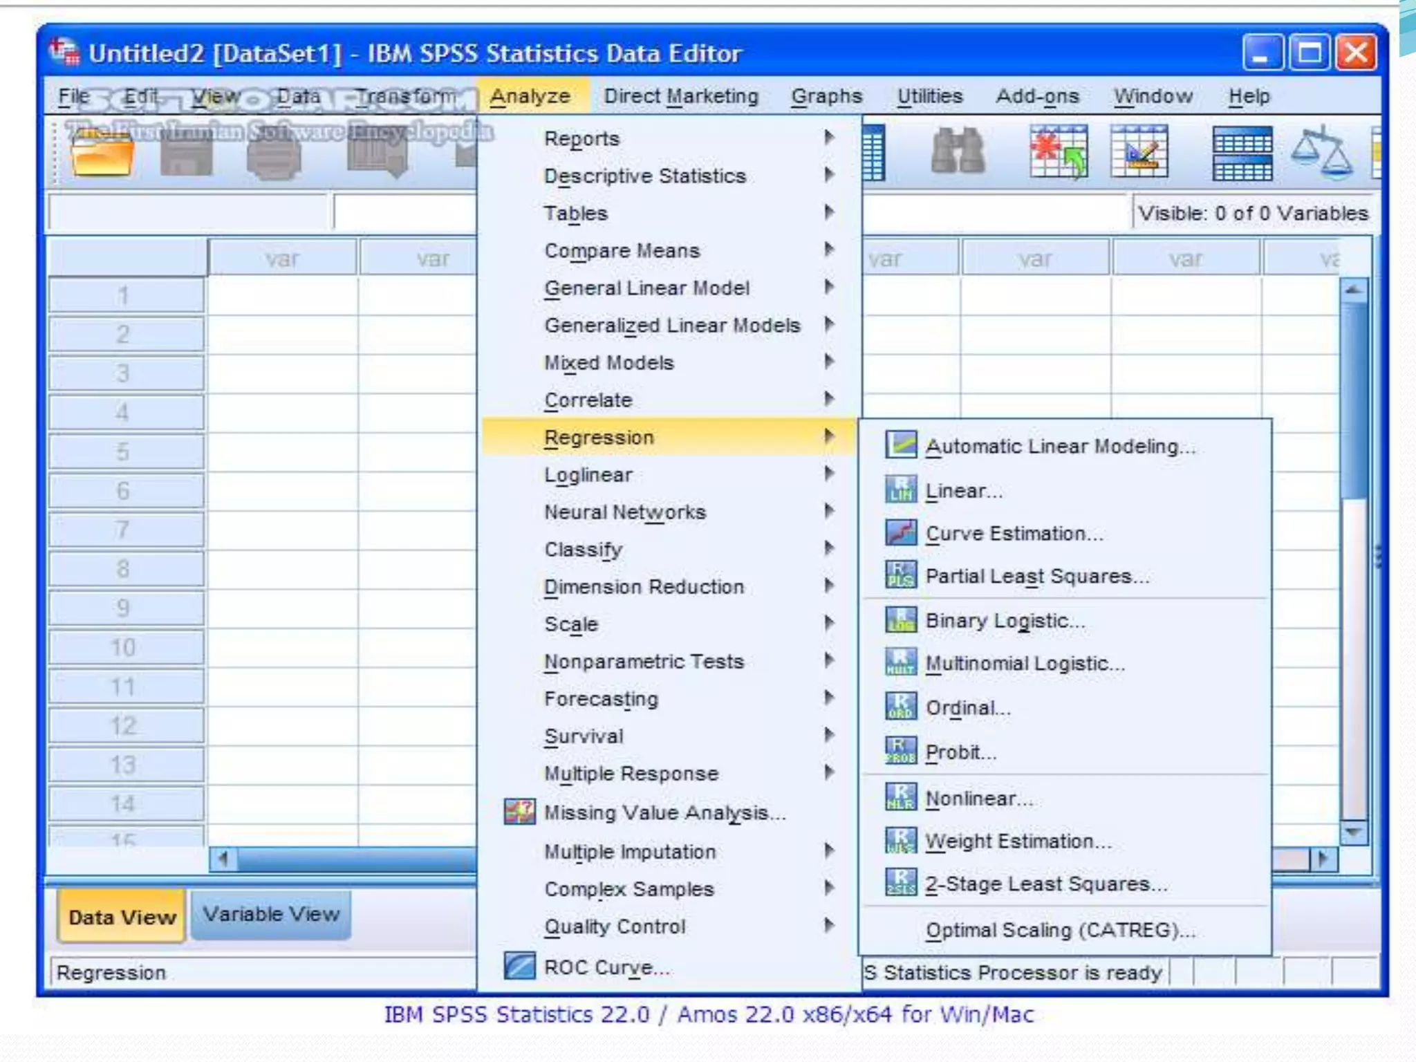The image size is (1416, 1062).
Task: Click vertical scrollbar down arrow
Action: point(1354,832)
